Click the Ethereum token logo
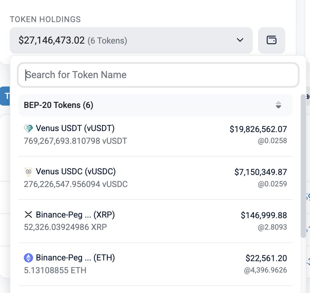 28,258
